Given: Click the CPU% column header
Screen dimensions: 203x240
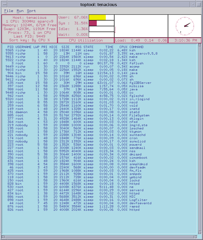Looking at the screenshot, I should click(123, 47).
